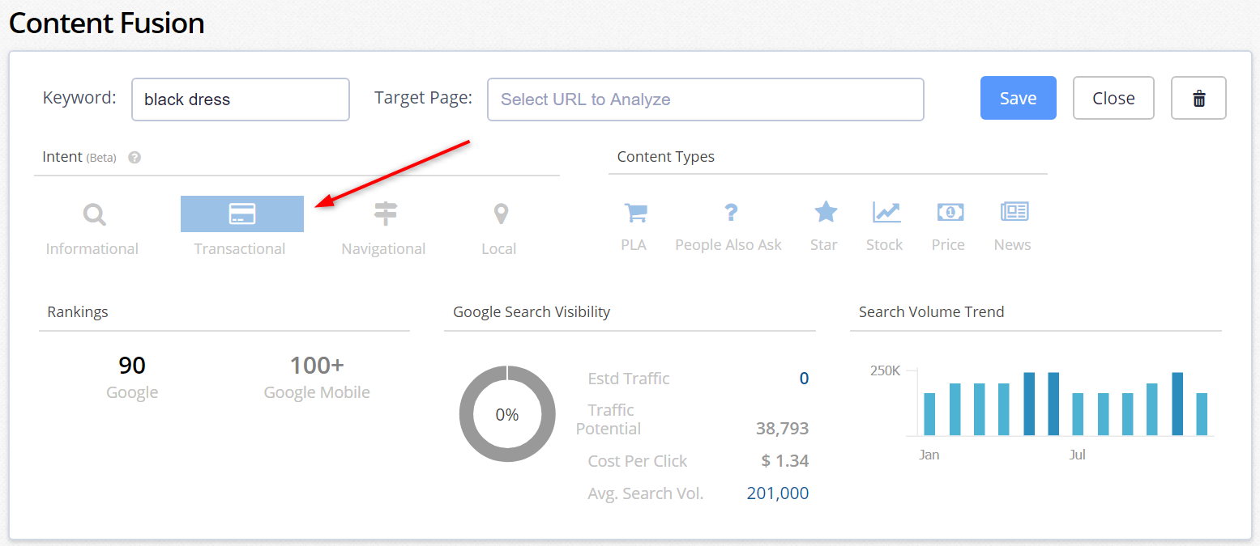
Task: Toggle the Transactional credit card intent
Action: click(242, 214)
